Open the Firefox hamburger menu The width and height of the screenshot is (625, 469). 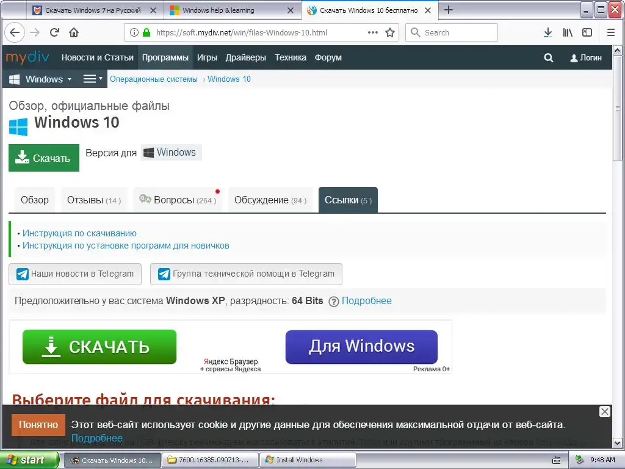tap(610, 32)
